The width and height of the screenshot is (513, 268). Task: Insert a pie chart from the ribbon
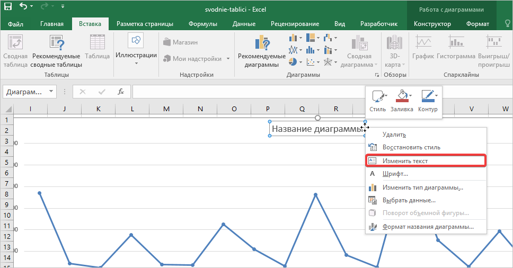click(293, 62)
